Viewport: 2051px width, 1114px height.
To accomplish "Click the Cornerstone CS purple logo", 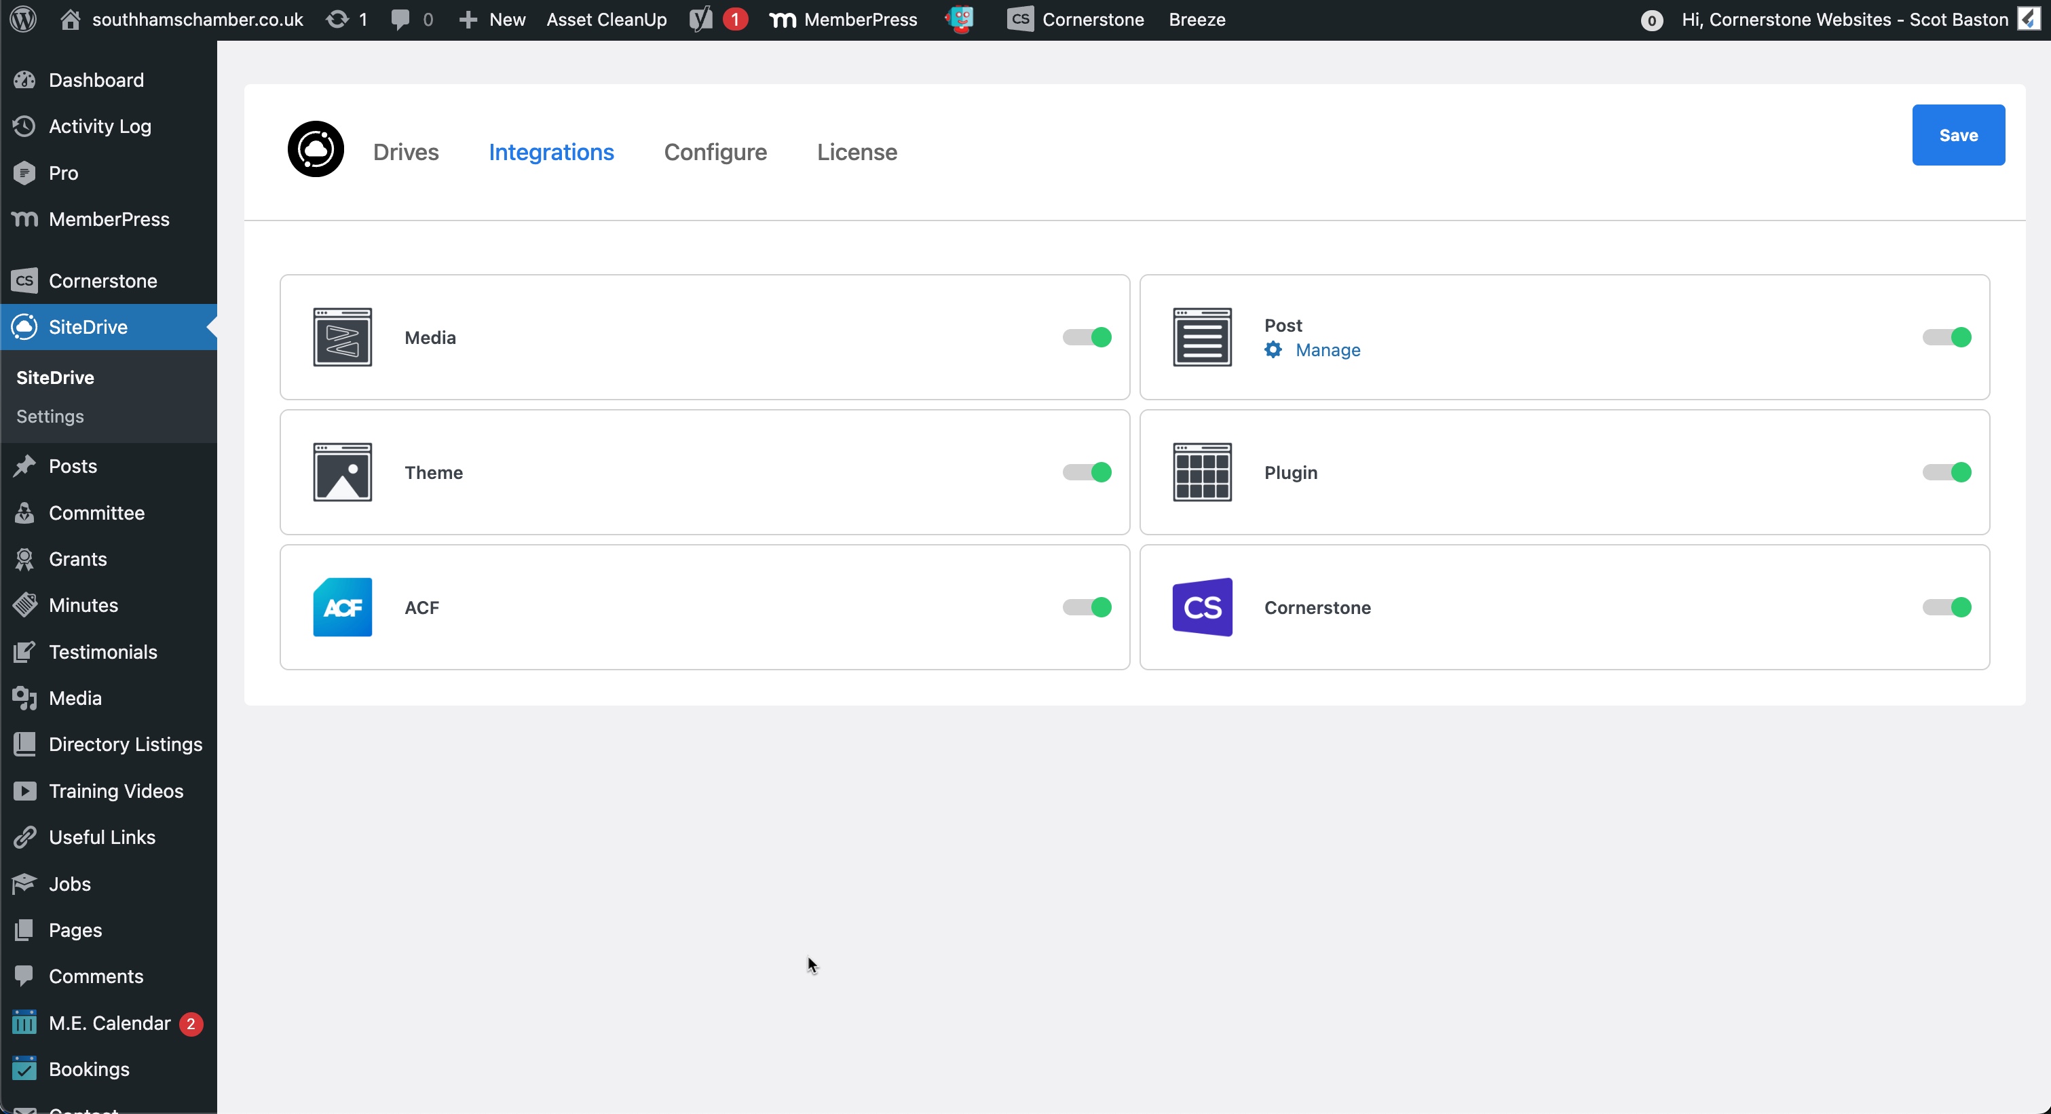I will (x=1202, y=607).
